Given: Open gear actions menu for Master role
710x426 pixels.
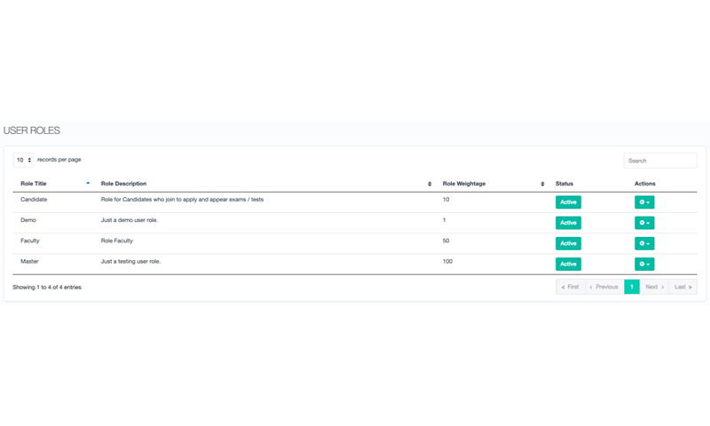Looking at the screenshot, I should click(x=644, y=264).
